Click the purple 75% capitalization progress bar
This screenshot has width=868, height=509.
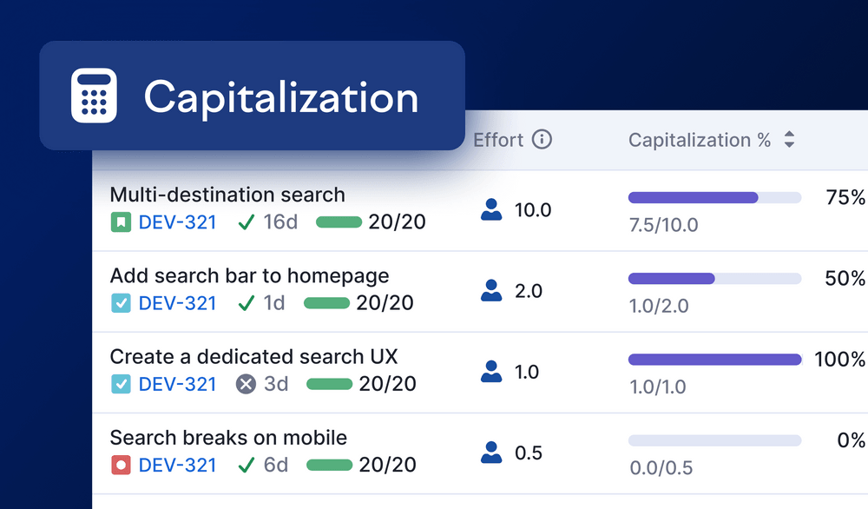point(694,197)
